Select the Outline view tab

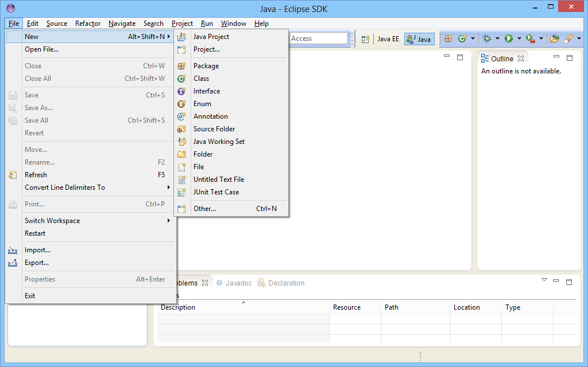point(502,59)
